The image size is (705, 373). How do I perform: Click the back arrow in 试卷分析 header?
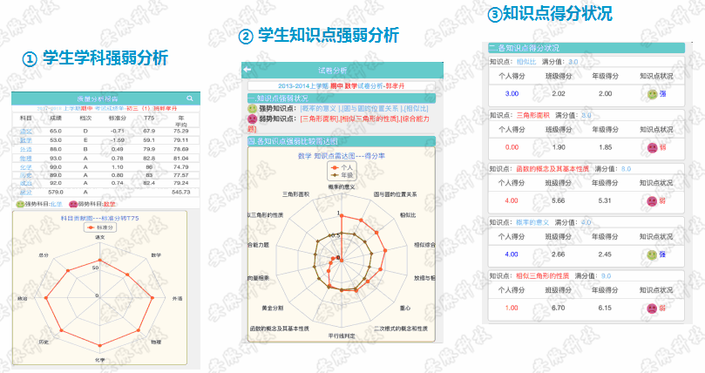pyautogui.click(x=247, y=69)
